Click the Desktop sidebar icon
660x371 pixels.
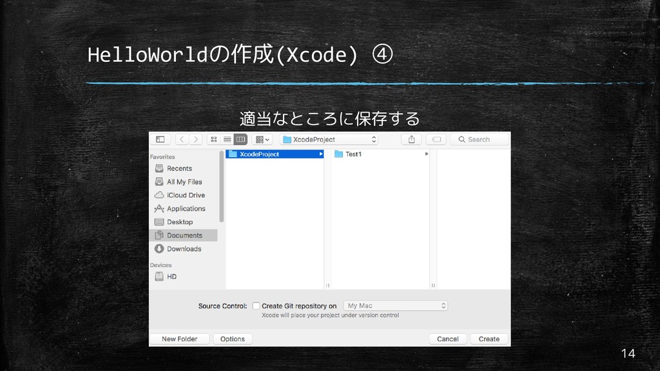click(x=159, y=222)
